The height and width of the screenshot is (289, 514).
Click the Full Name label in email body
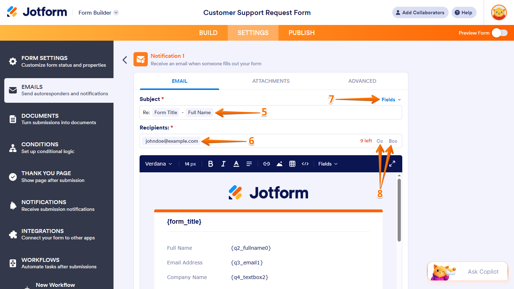pyautogui.click(x=180, y=248)
